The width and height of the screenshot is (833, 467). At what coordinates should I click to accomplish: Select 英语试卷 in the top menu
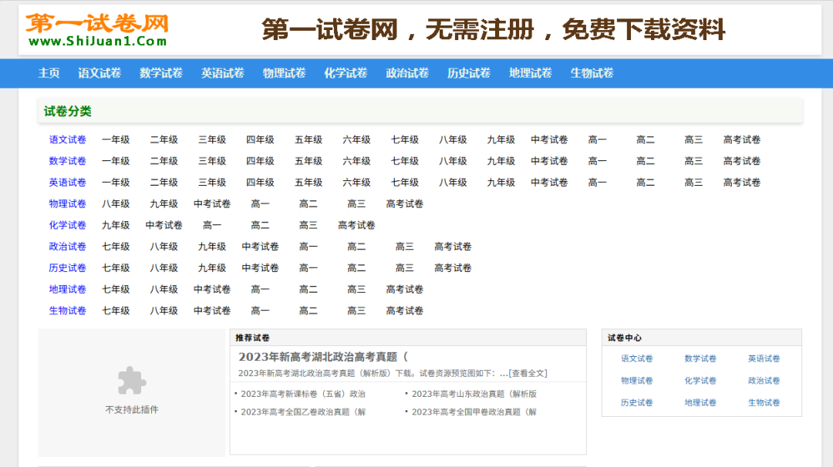pos(222,72)
